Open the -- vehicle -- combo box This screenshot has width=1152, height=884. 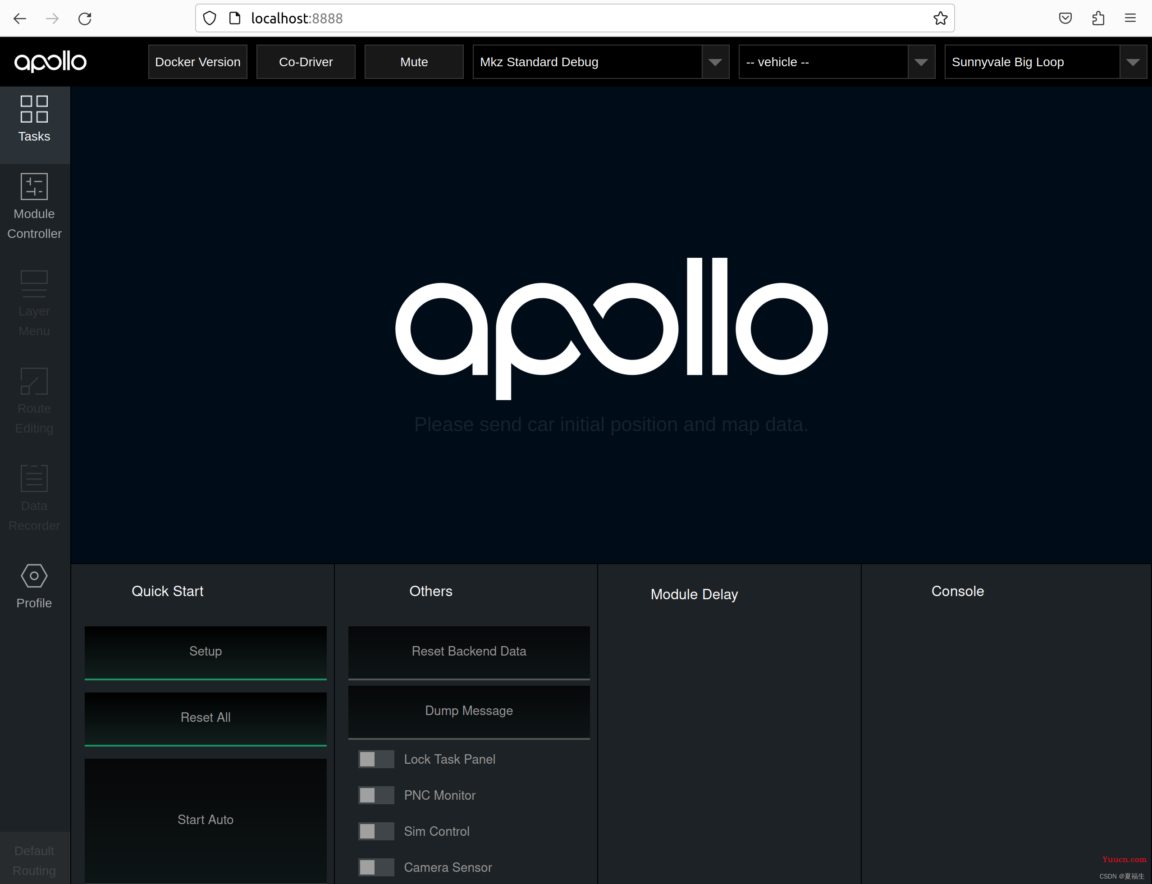[x=837, y=62]
